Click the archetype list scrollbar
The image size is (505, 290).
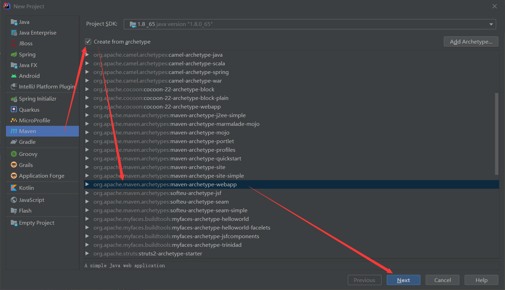point(497,134)
